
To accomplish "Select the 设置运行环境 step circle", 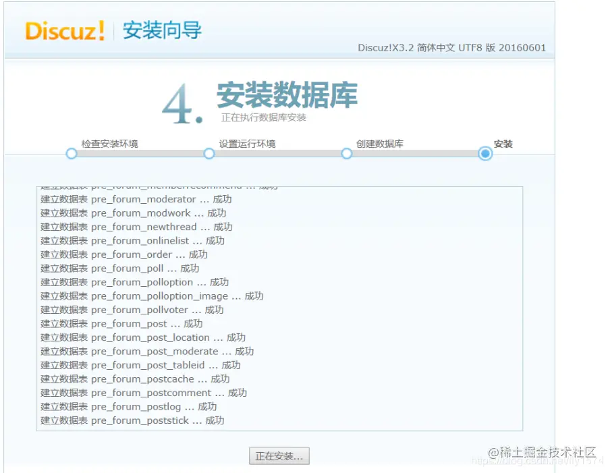I will (209, 154).
